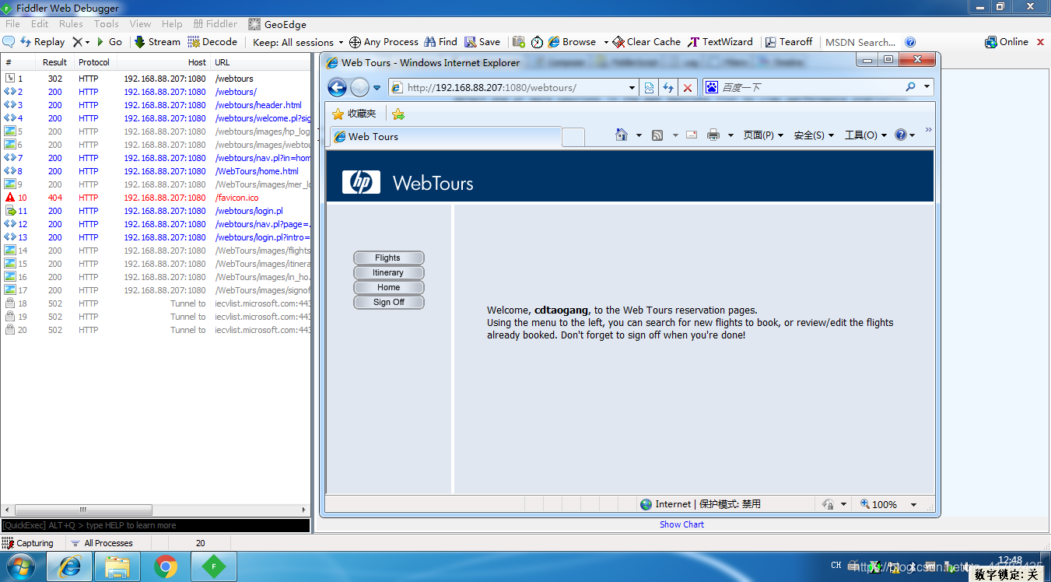Open IE favorites star 收藏夹

pos(354,114)
